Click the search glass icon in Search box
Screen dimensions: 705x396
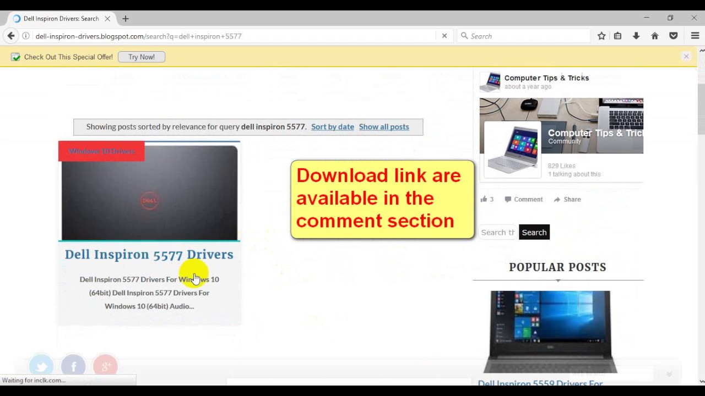pyautogui.click(x=464, y=36)
